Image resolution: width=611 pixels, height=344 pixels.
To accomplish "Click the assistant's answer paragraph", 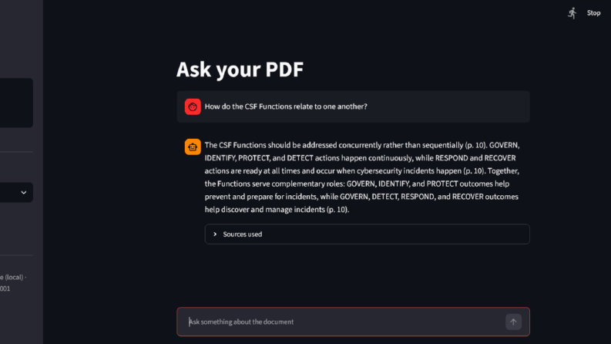I will 363,177.
